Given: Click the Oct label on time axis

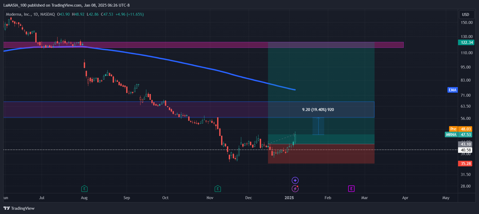Looking at the screenshot, I should pyautogui.click(x=165, y=198).
